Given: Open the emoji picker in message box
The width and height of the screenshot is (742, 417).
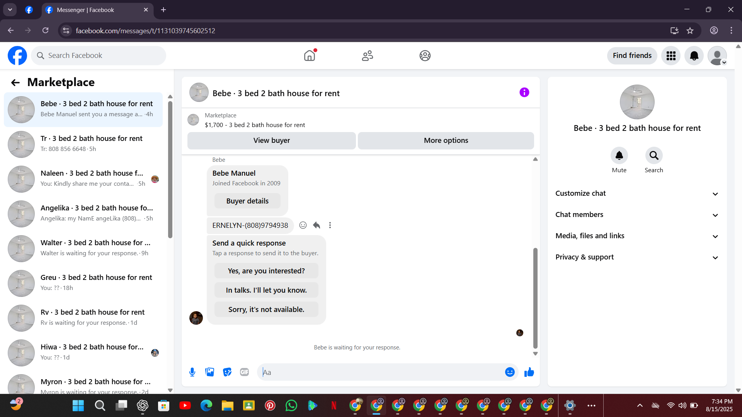Looking at the screenshot, I should (x=510, y=372).
